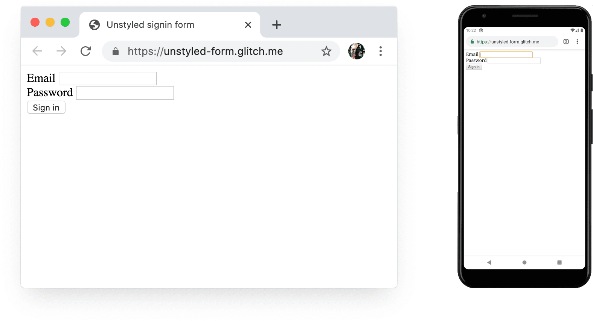This screenshot has height=321, width=593.
Task: Click the profile avatar next to the menu
Action: click(356, 51)
